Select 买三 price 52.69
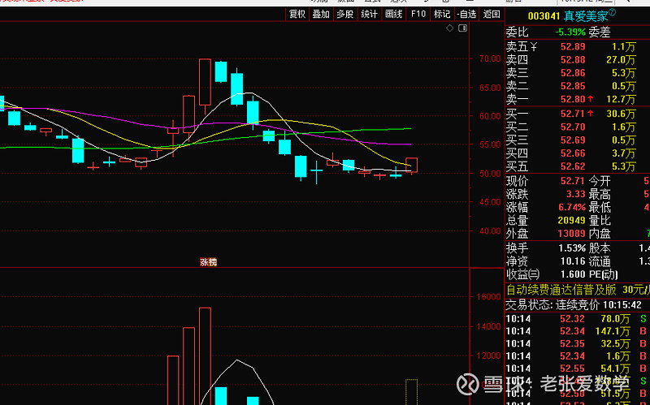 click(x=573, y=140)
